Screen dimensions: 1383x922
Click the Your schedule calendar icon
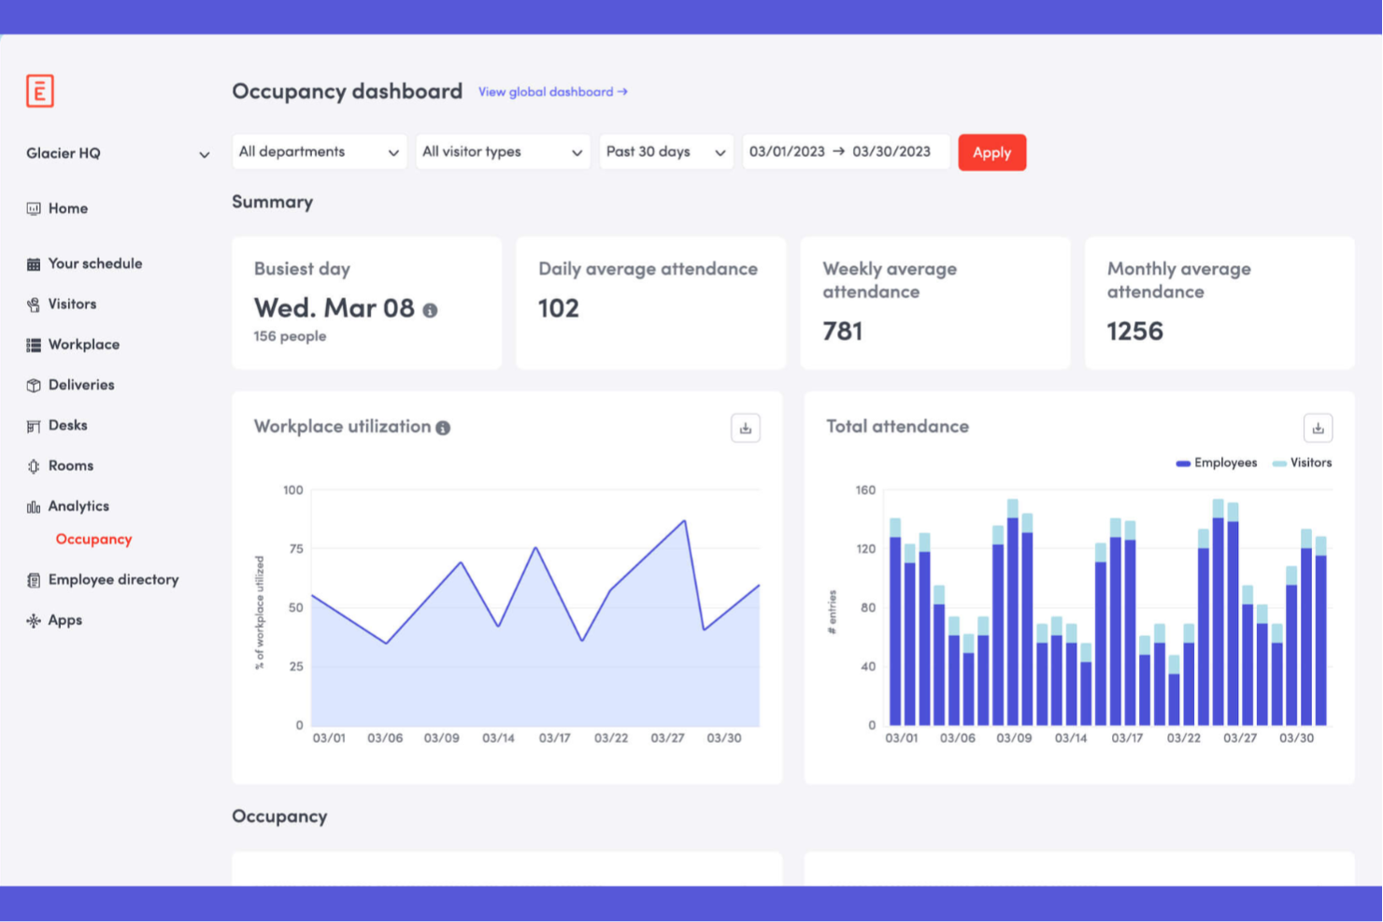coord(34,264)
